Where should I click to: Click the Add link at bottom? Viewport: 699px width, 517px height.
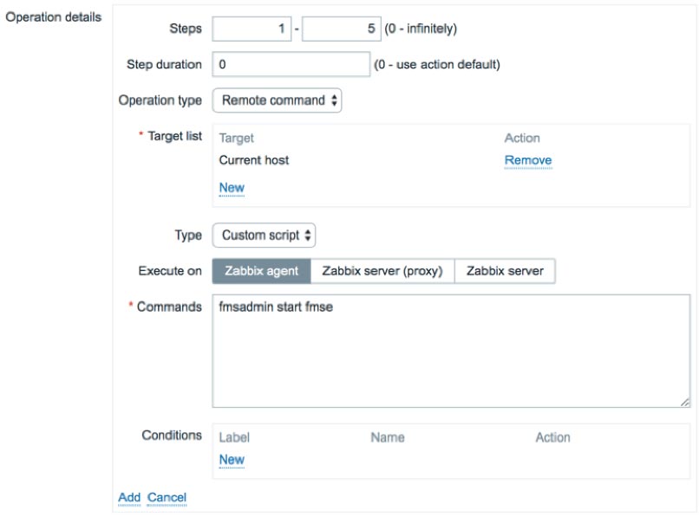[129, 497]
